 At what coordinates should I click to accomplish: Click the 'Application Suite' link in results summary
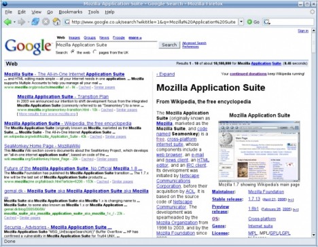(266, 64)
